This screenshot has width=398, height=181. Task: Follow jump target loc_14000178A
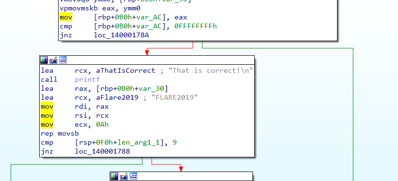pyautogui.click(x=121, y=35)
